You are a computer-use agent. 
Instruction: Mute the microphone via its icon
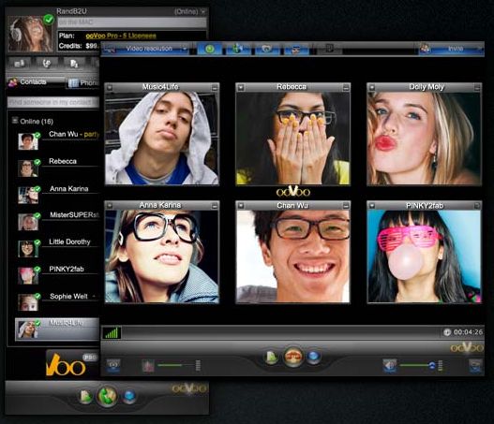coord(148,366)
